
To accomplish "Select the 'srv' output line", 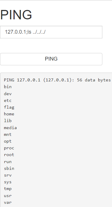I will coord(8,175).
